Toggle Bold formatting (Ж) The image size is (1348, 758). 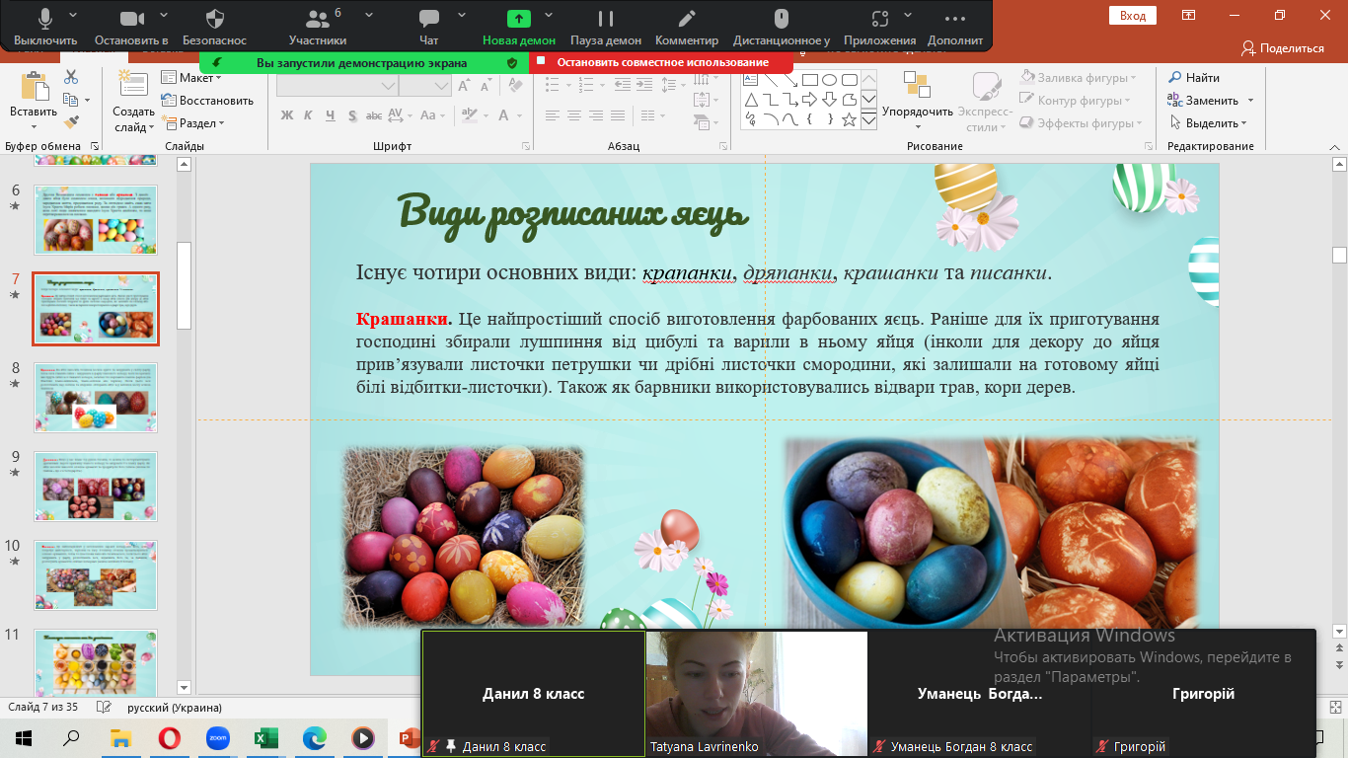tap(288, 115)
